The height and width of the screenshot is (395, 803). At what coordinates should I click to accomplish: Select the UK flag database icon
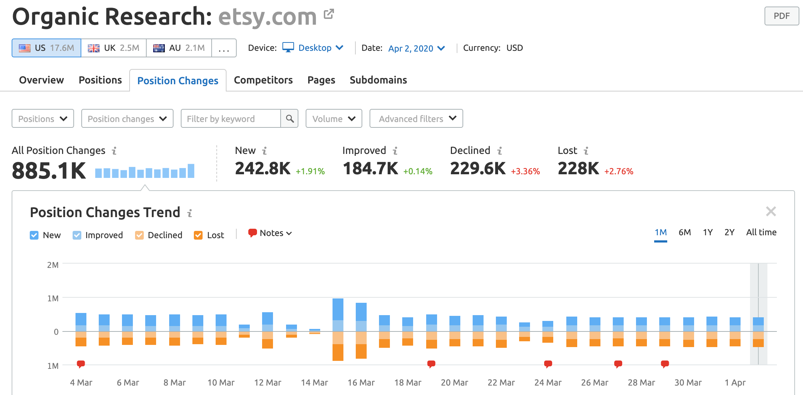coord(94,48)
